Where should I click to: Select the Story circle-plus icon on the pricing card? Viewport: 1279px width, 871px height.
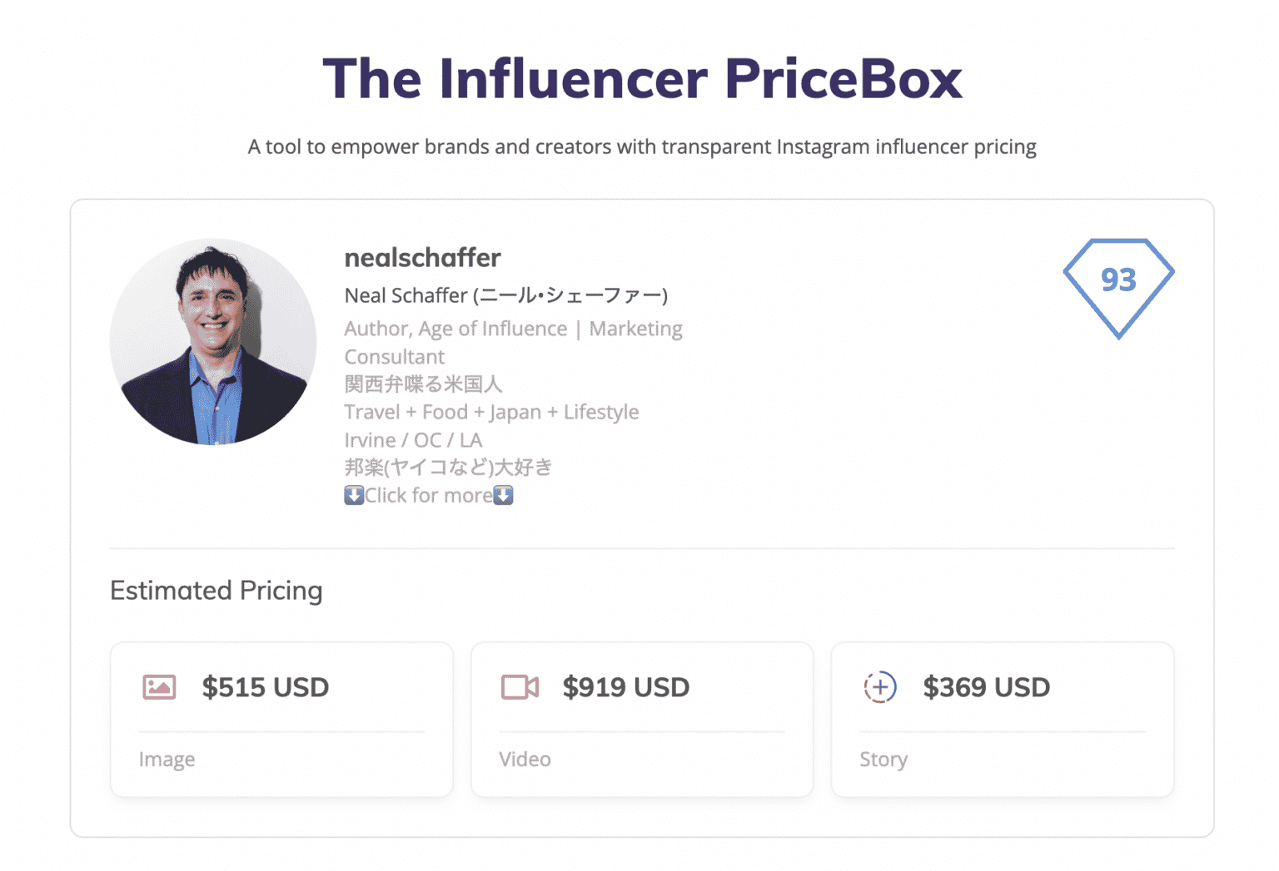click(x=879, y=687)
